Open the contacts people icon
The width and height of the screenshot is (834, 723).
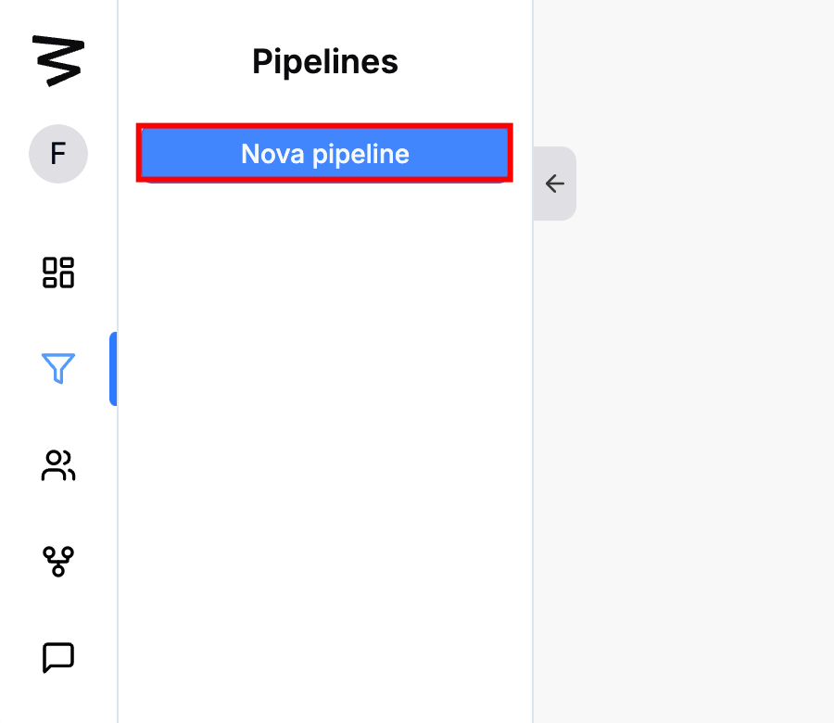[57, 465]
